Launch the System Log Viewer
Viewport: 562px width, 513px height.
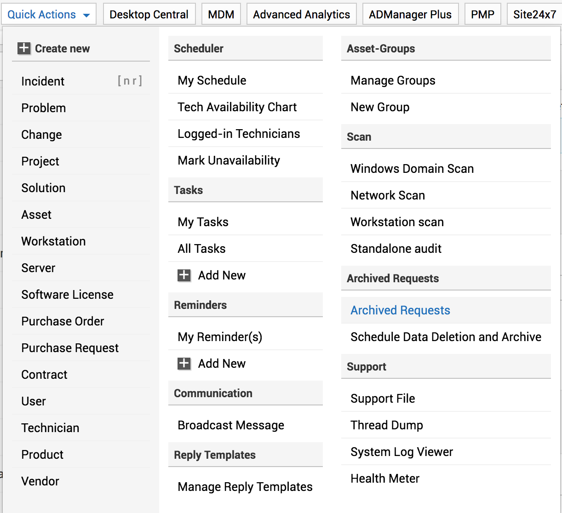click(x=401, y=452)
